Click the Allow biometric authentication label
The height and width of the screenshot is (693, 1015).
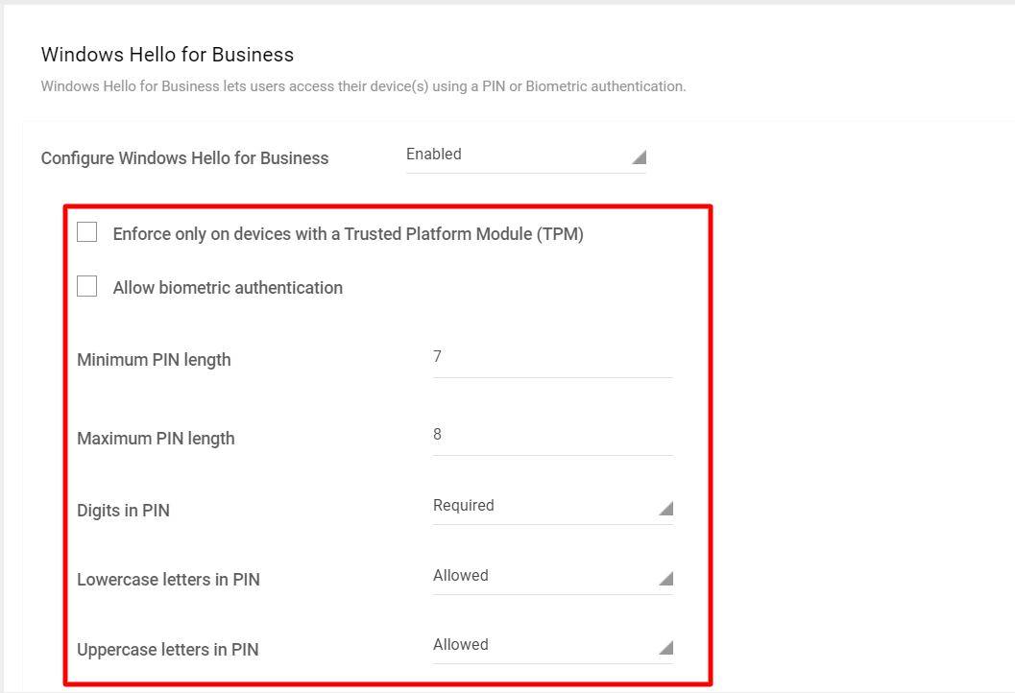(x=228, y=288)
